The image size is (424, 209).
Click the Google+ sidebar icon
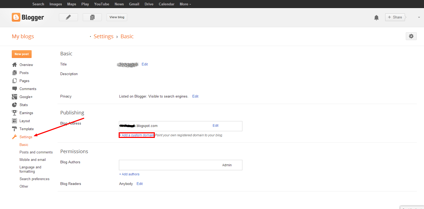coord(14,97)
